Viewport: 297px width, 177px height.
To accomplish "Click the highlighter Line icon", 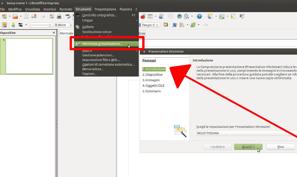I will click(x=13, y=25).
